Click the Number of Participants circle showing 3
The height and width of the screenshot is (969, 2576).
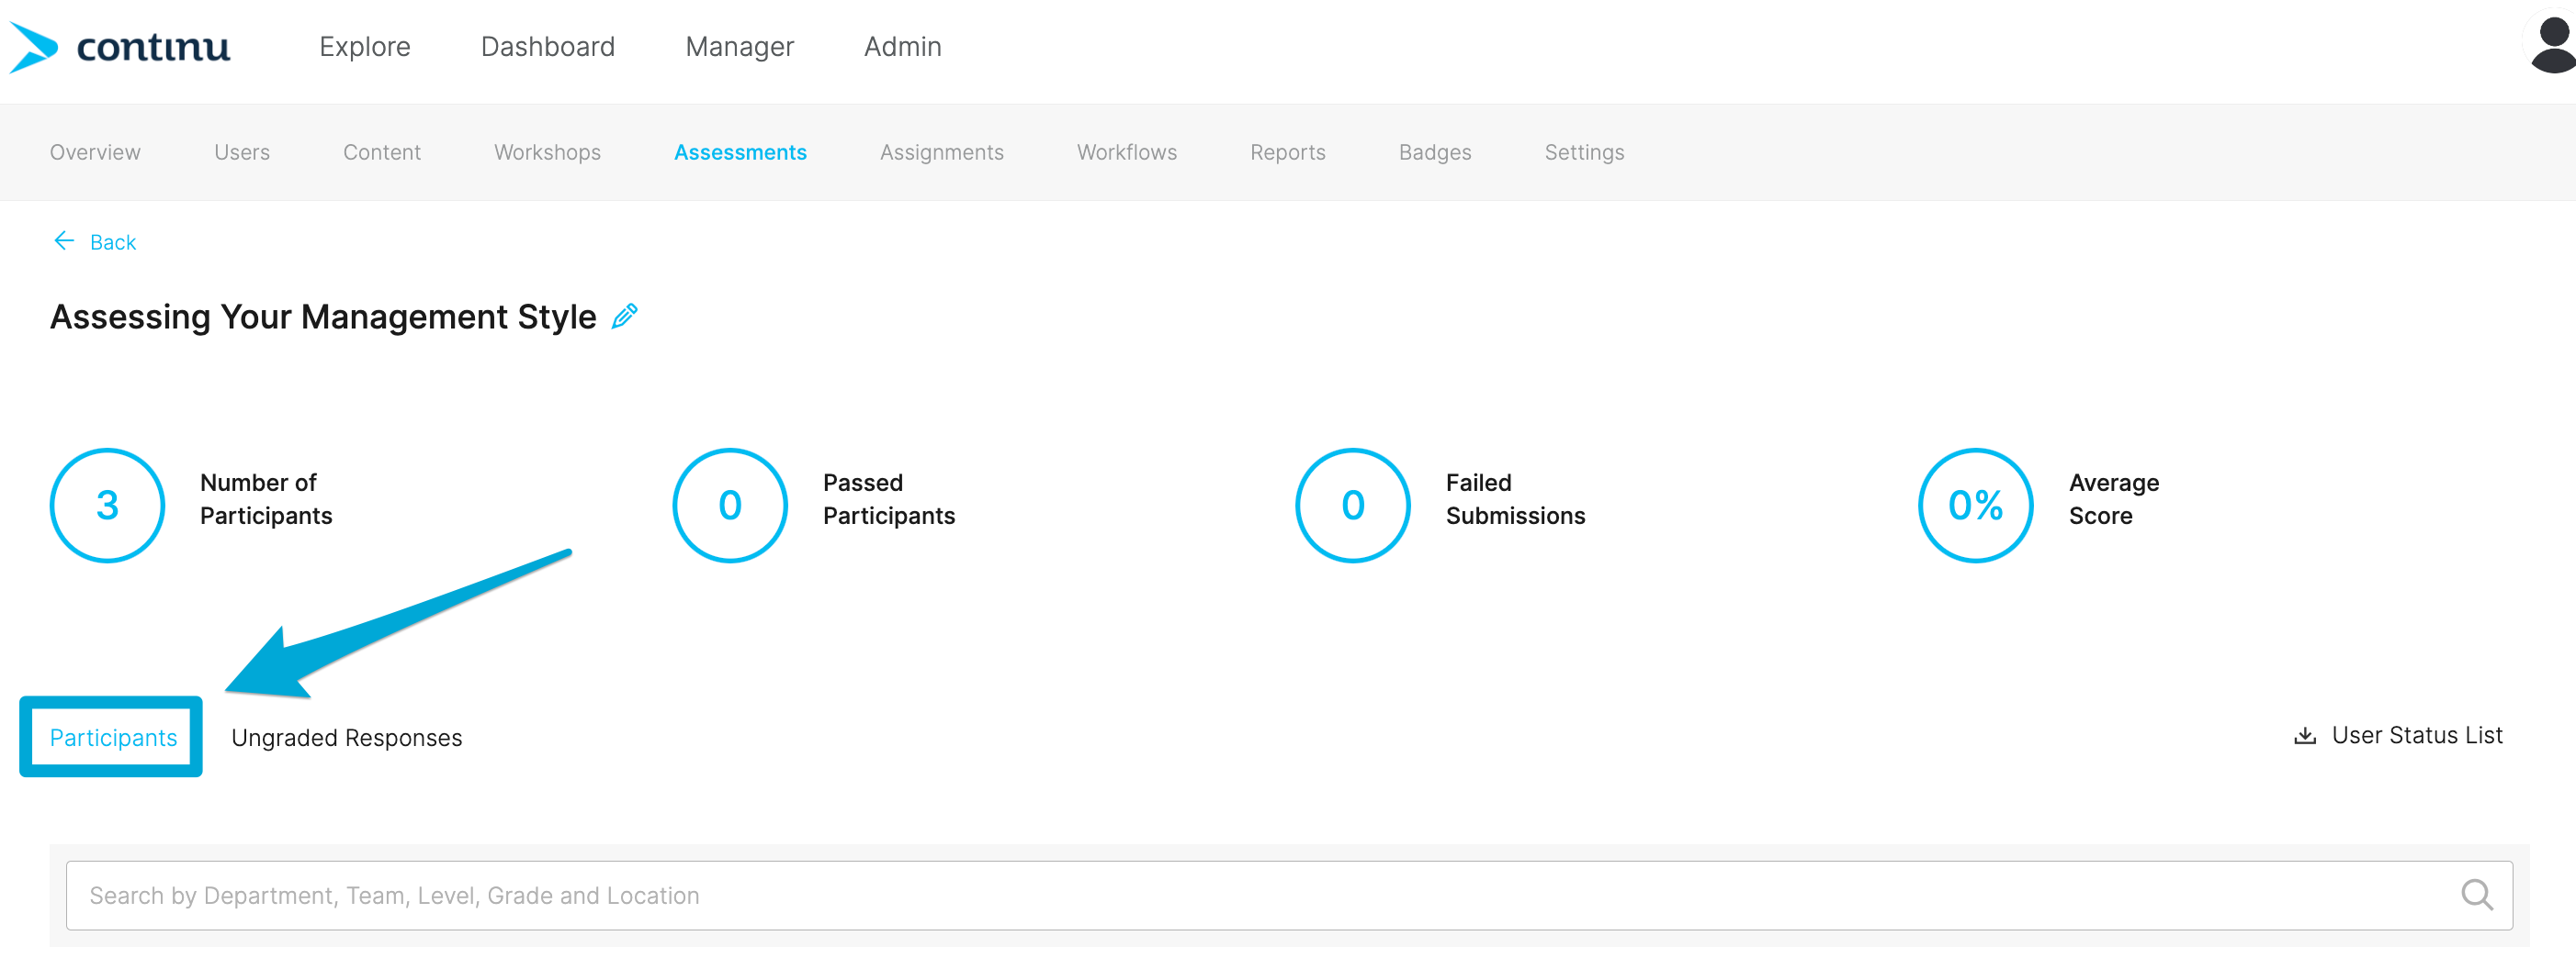[x=107, y=505]
